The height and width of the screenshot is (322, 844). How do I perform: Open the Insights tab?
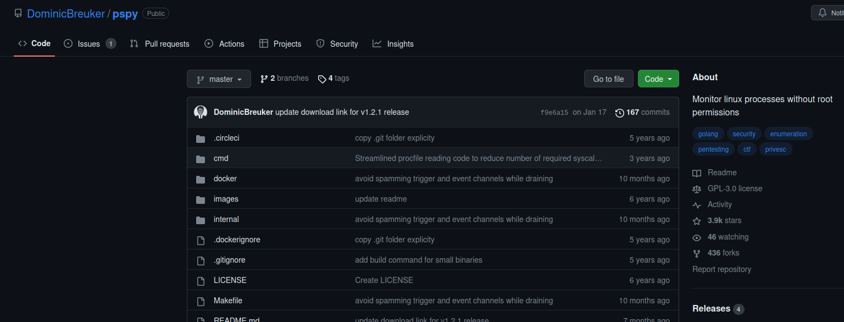click(393, 44)
